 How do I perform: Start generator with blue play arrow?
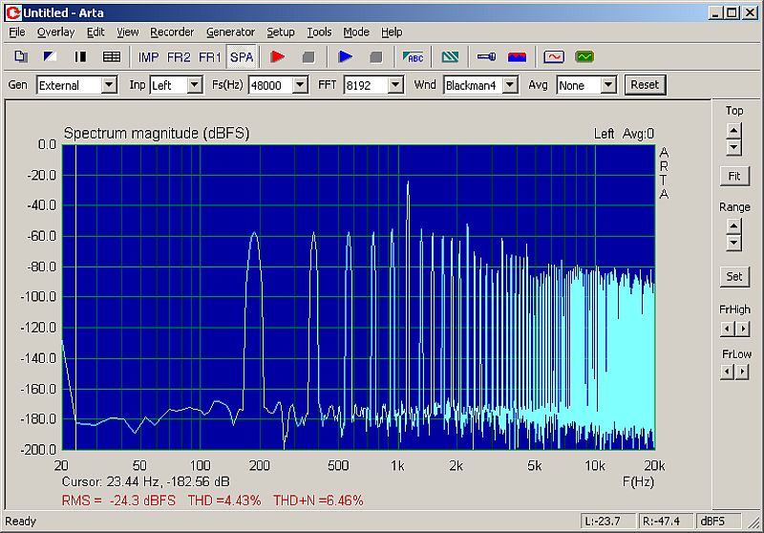[345, 57]
